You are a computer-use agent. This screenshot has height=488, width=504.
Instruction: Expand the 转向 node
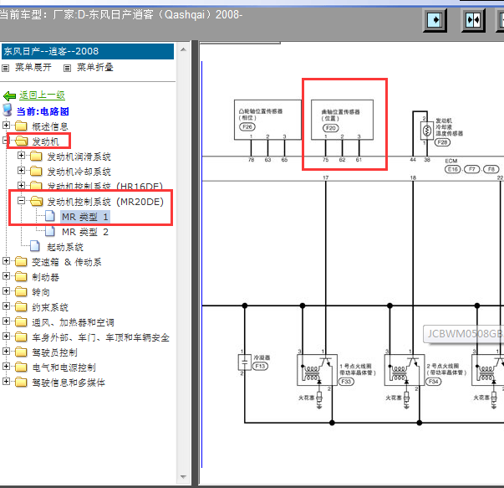point(6,291)
